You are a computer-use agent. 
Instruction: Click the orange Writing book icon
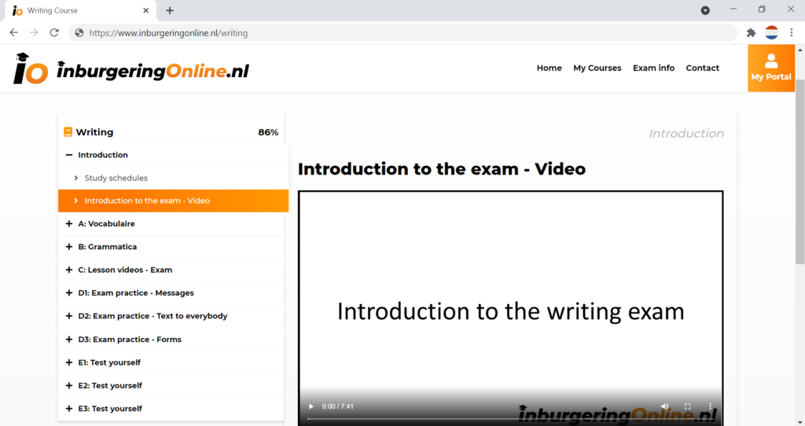(x=68, y=132)
